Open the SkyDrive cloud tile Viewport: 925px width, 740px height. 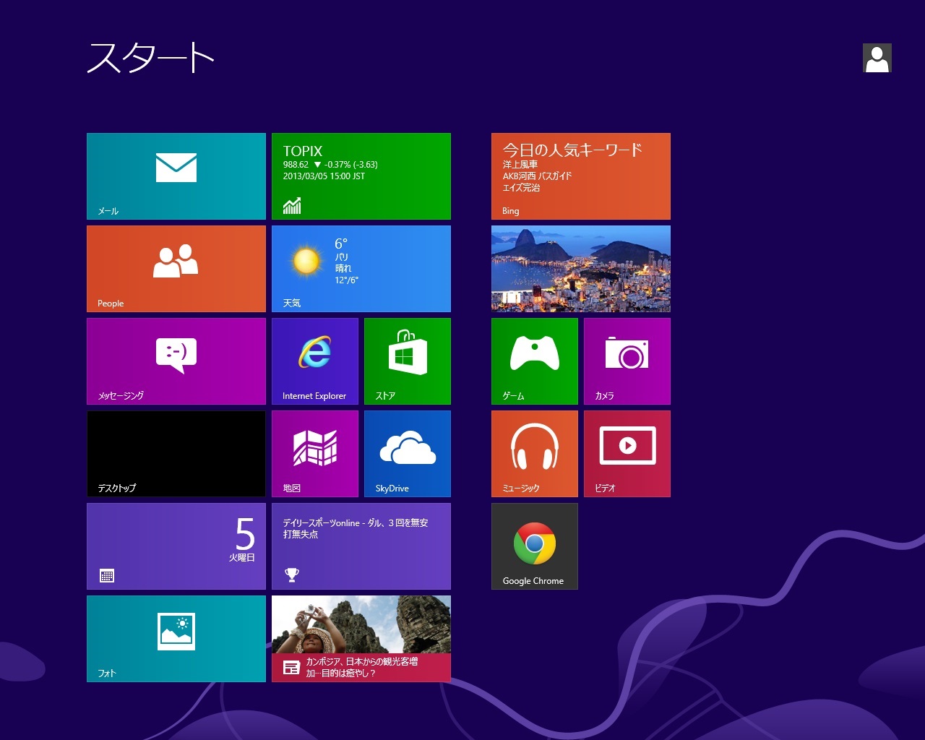(x=408, y=454)
